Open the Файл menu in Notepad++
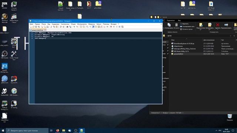 tap(31, 24)
